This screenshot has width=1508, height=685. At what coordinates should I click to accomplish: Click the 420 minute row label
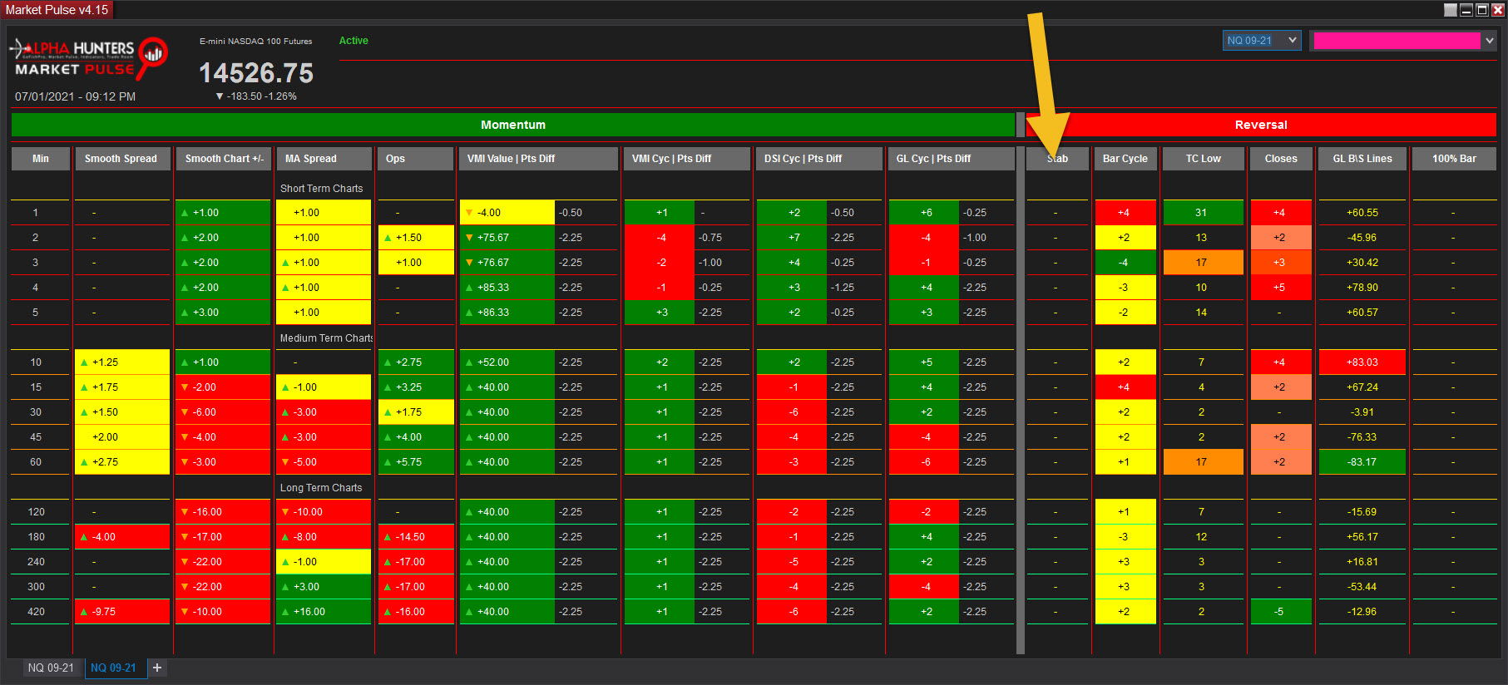pyautogui.click(x=36, y=612)
